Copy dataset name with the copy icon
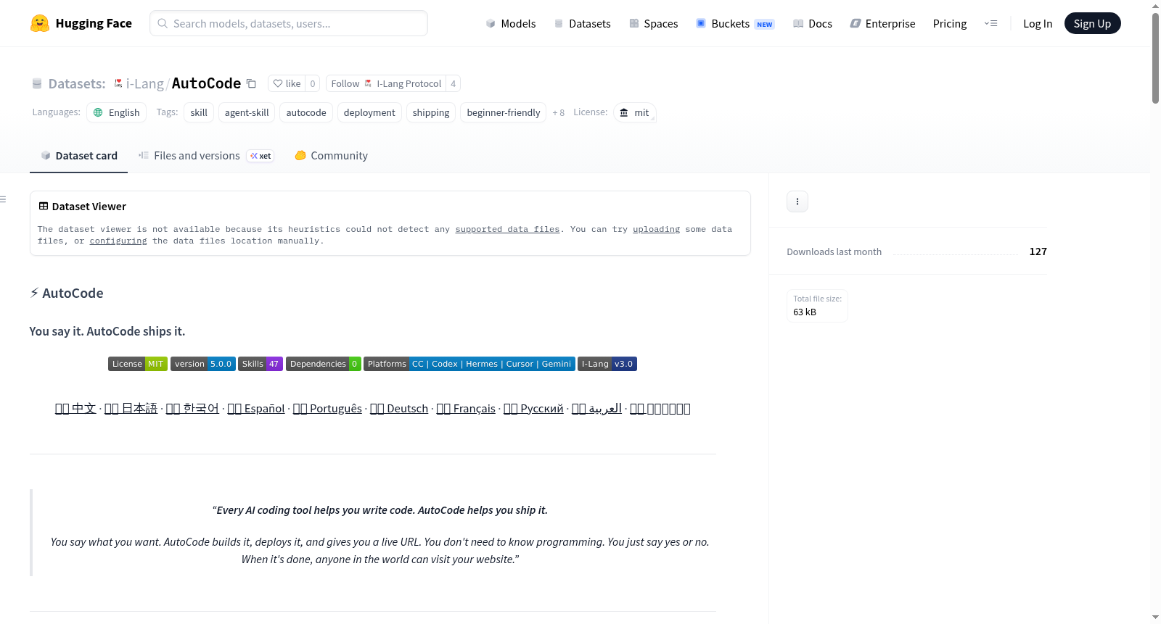Viewport: 1161px width, 624px height. [x=251, y=83]
